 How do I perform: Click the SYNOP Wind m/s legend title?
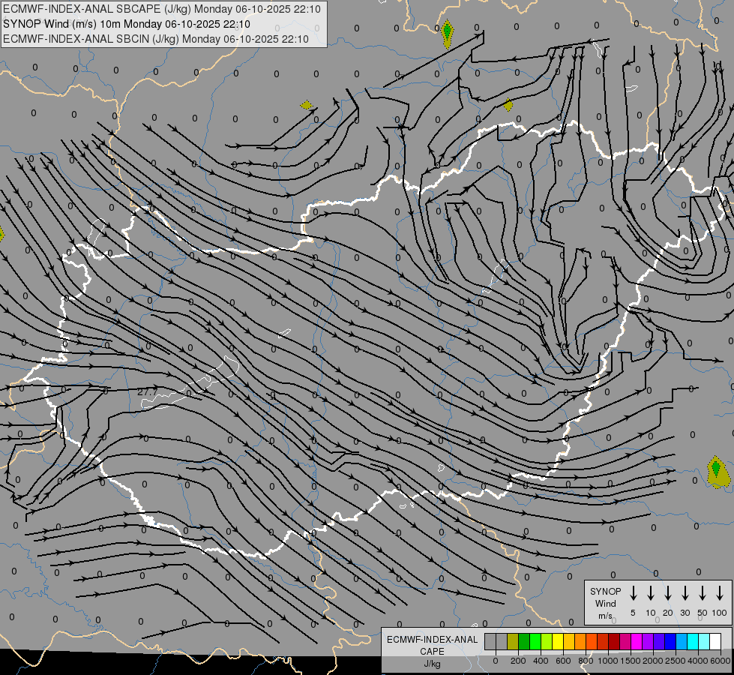605,603
